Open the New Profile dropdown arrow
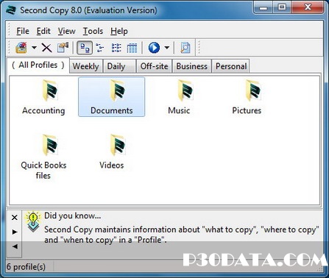The height and width of the screenshot is (278, 329). click(x=34, y=47)
